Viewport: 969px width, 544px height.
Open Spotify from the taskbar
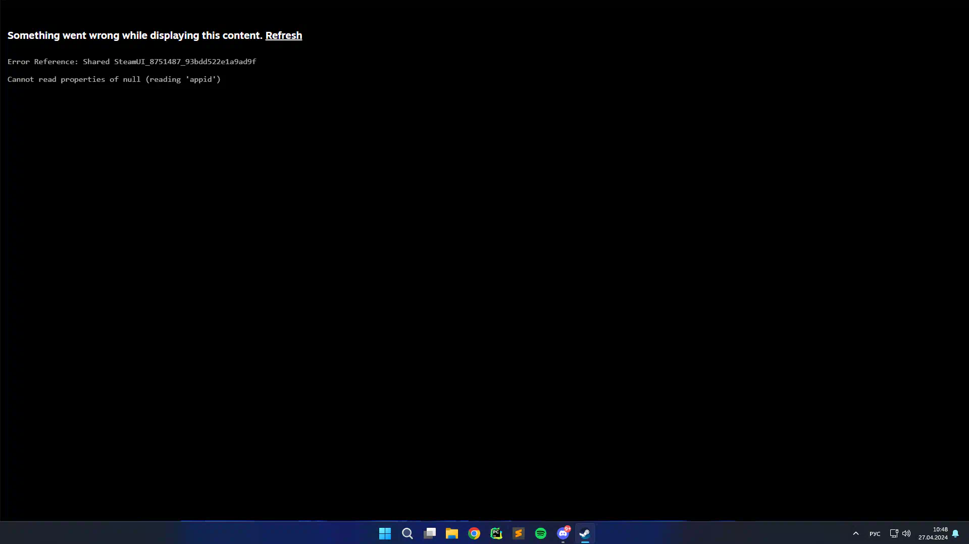[540, 533]
